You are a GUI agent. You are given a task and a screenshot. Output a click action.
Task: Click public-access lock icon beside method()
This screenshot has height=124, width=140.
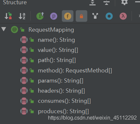32,70
